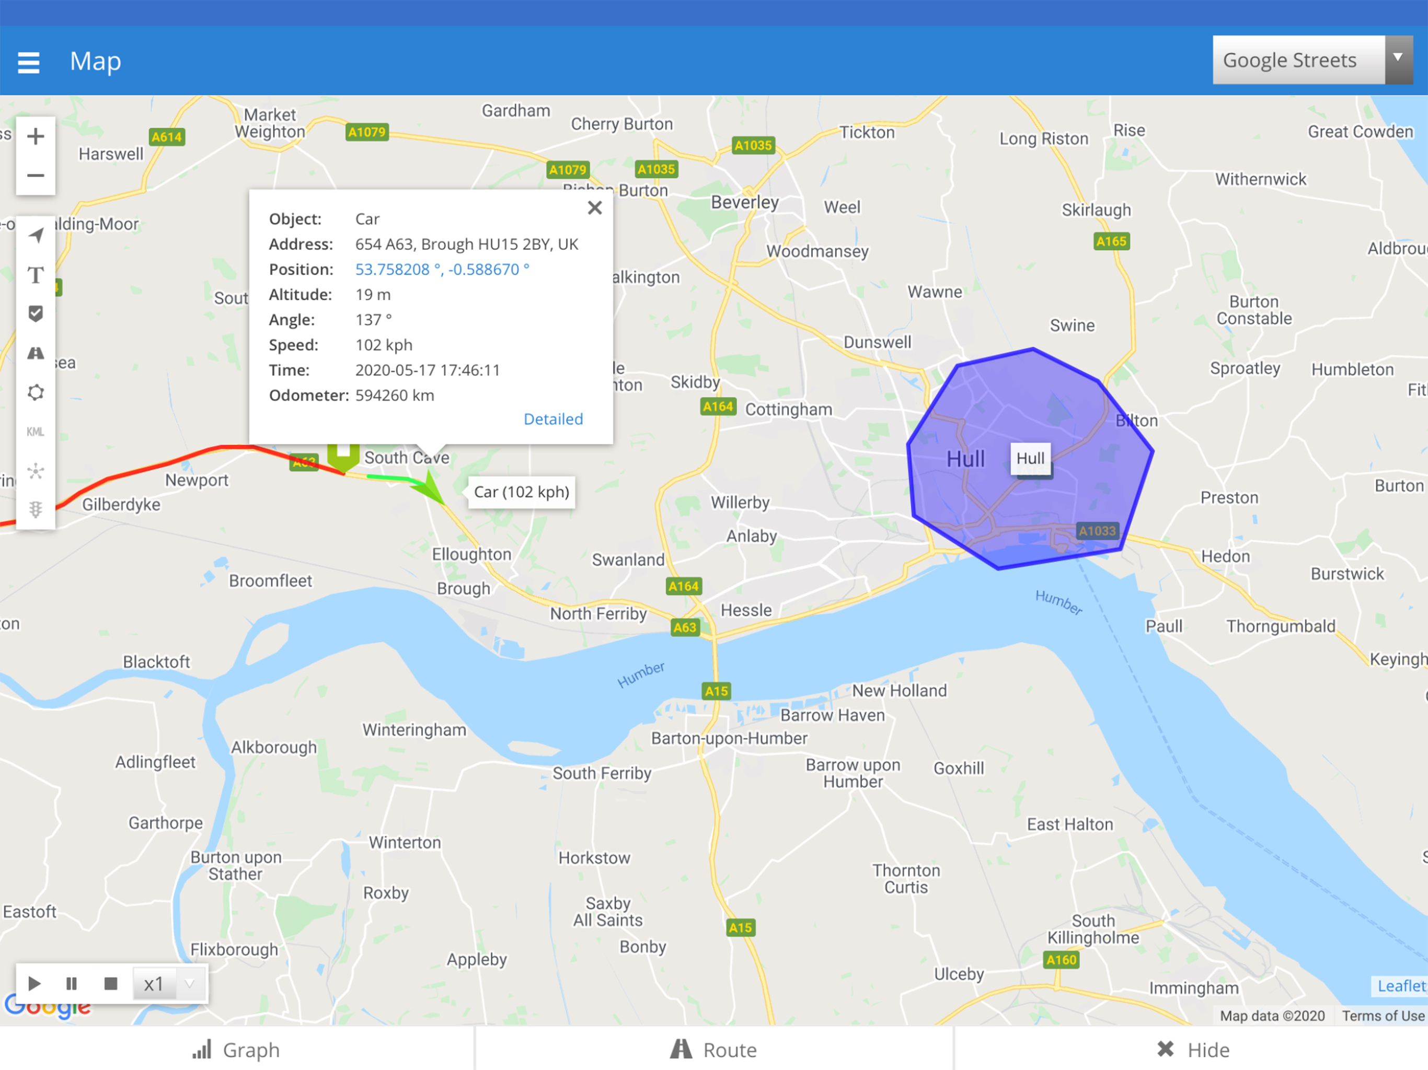Click the A614 road badge
This screenshot has width=1428, height=1070.
coord(167,137)
